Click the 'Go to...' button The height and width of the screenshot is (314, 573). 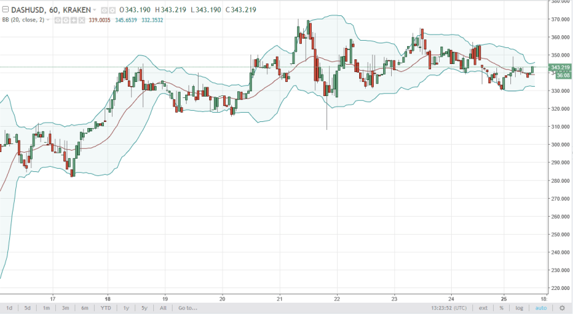[187, 308]
